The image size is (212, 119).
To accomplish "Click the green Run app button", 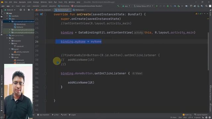I will coord(157,6).
